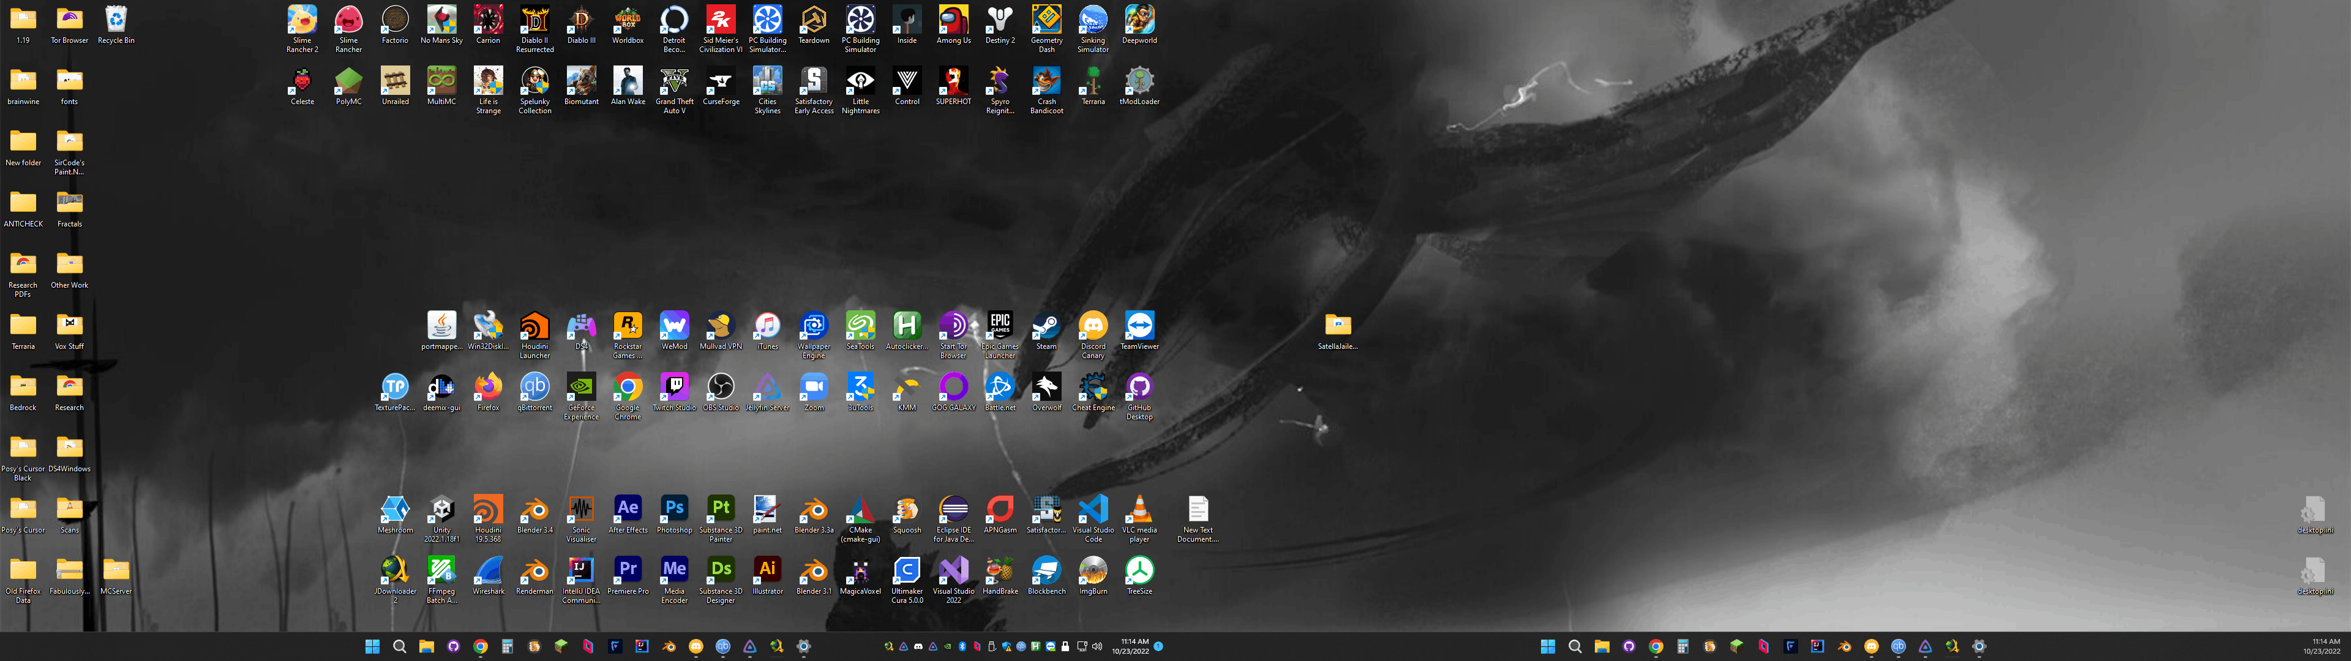Select the Illustrator desktop icon
Image resolution: width=2351 pixels, height=661 pixels.
click(768, 575)
